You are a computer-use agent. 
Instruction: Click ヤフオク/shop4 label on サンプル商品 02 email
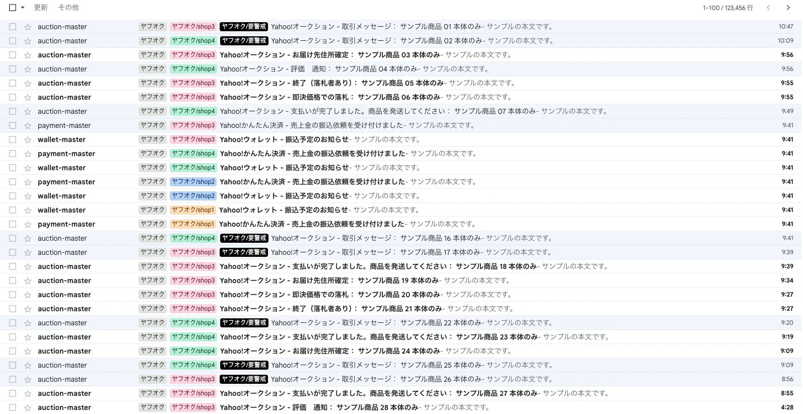point(193,41)
